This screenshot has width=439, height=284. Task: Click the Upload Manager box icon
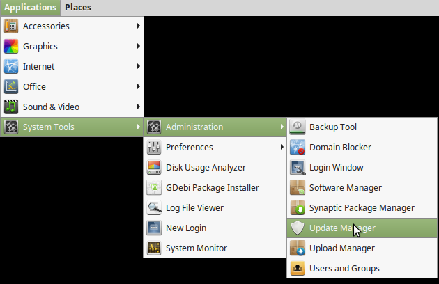[x=298, y=248]
